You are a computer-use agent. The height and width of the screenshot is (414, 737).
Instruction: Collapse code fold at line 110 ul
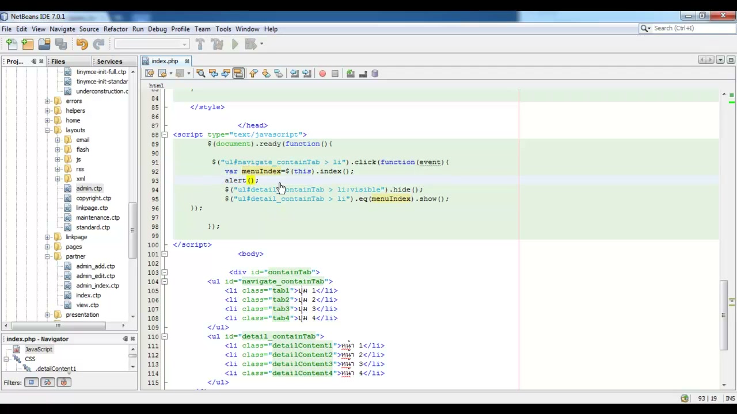(x=164, y=337)
